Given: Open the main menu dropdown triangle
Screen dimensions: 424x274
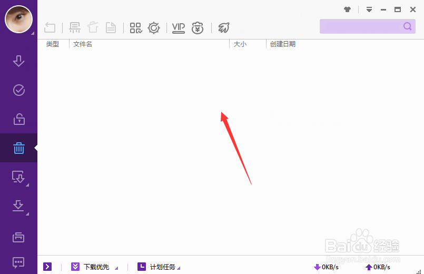Looking at the screenshot, I should [369, 9].
